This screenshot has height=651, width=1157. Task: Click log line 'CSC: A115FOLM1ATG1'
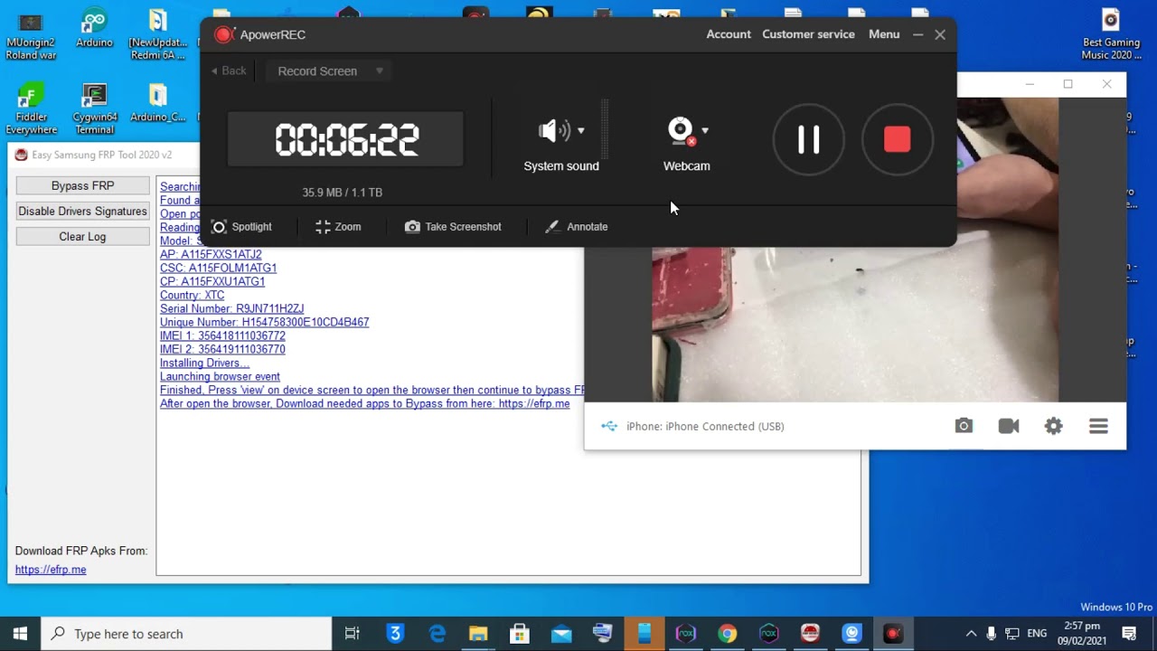(218, 268)
